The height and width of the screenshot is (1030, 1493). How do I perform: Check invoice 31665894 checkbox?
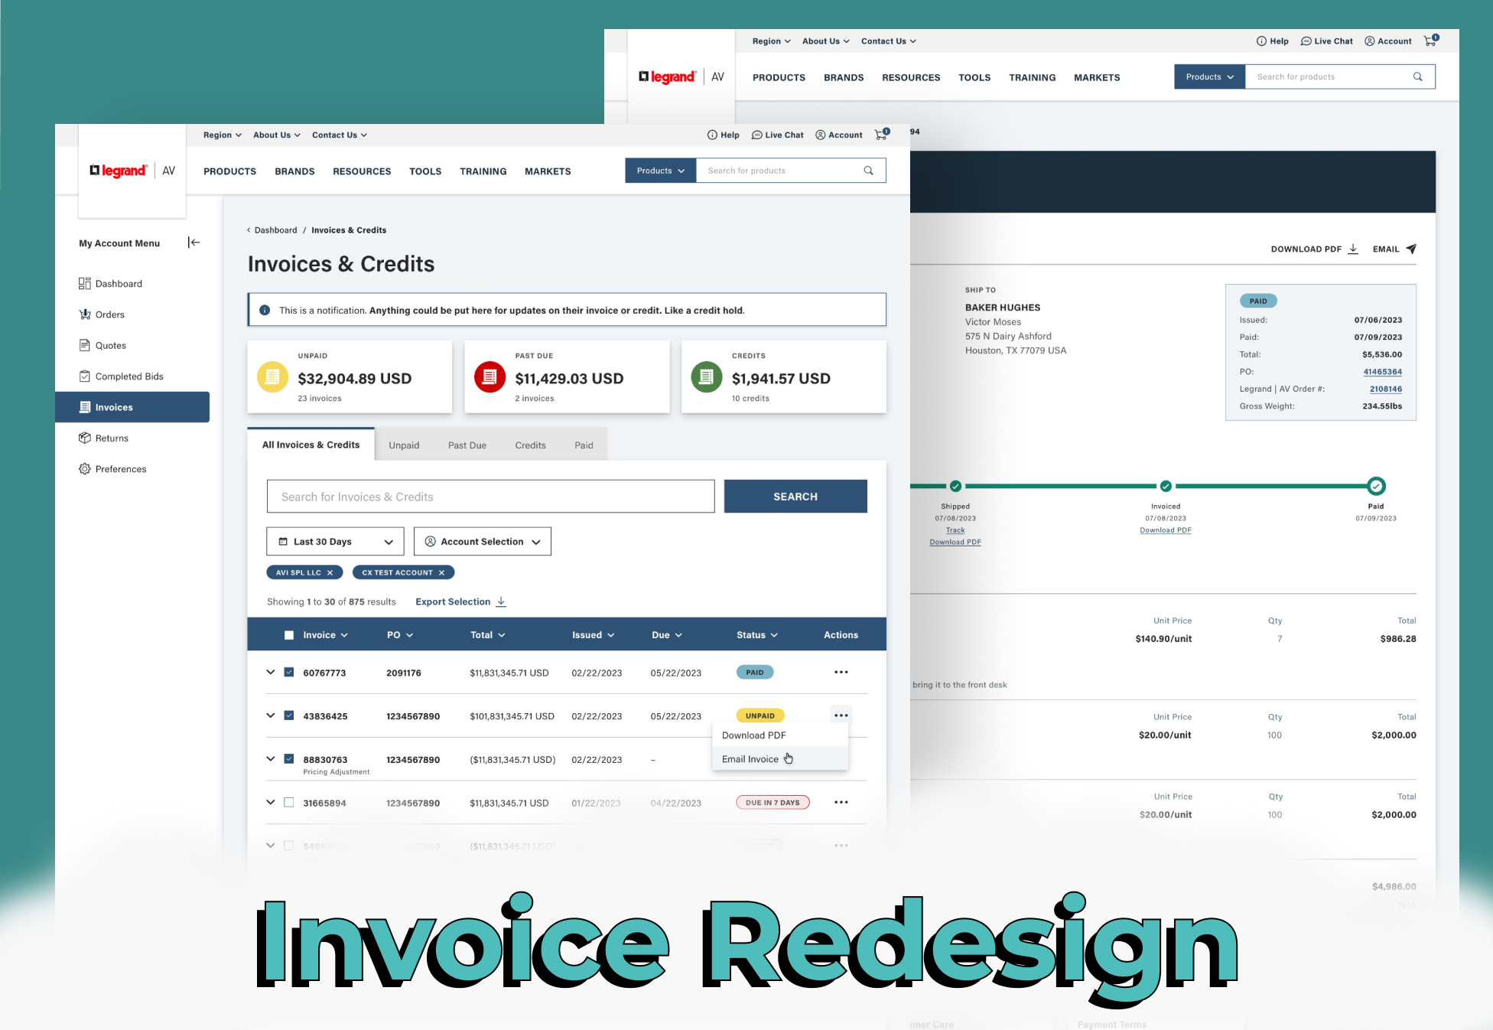click(289, 802)
